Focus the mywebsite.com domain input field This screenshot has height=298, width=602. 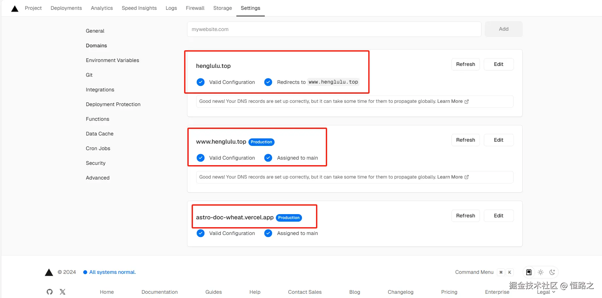point(334,29)
